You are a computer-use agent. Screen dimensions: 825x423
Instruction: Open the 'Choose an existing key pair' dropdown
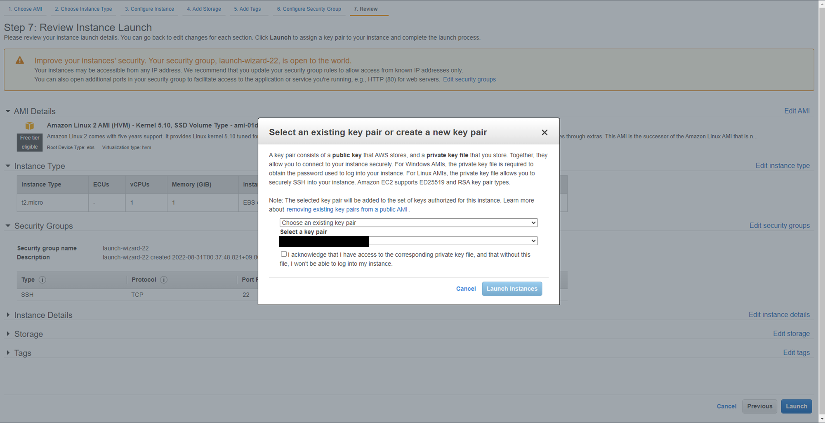point(409,223)
